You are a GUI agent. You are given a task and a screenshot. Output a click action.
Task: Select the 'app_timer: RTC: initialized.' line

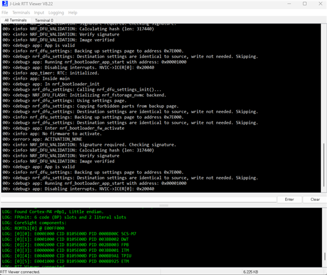50,73
